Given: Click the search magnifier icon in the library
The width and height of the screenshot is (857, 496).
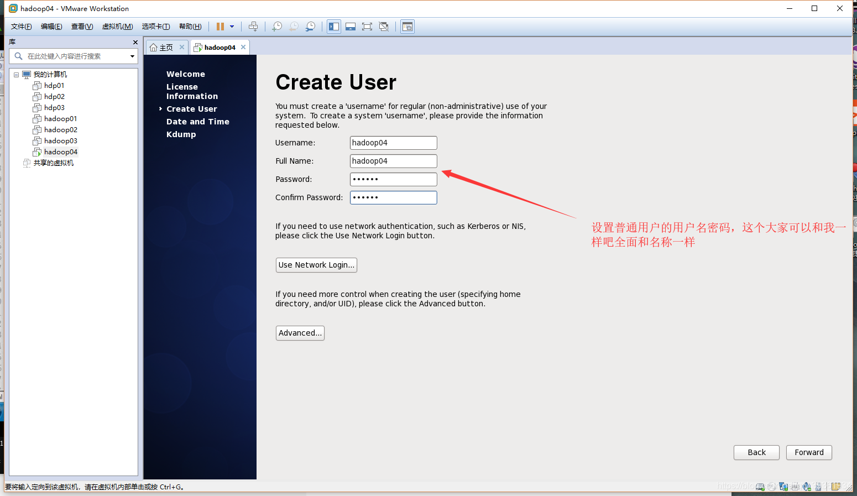Looking at the screenshot, I should [x=18, y=56].
